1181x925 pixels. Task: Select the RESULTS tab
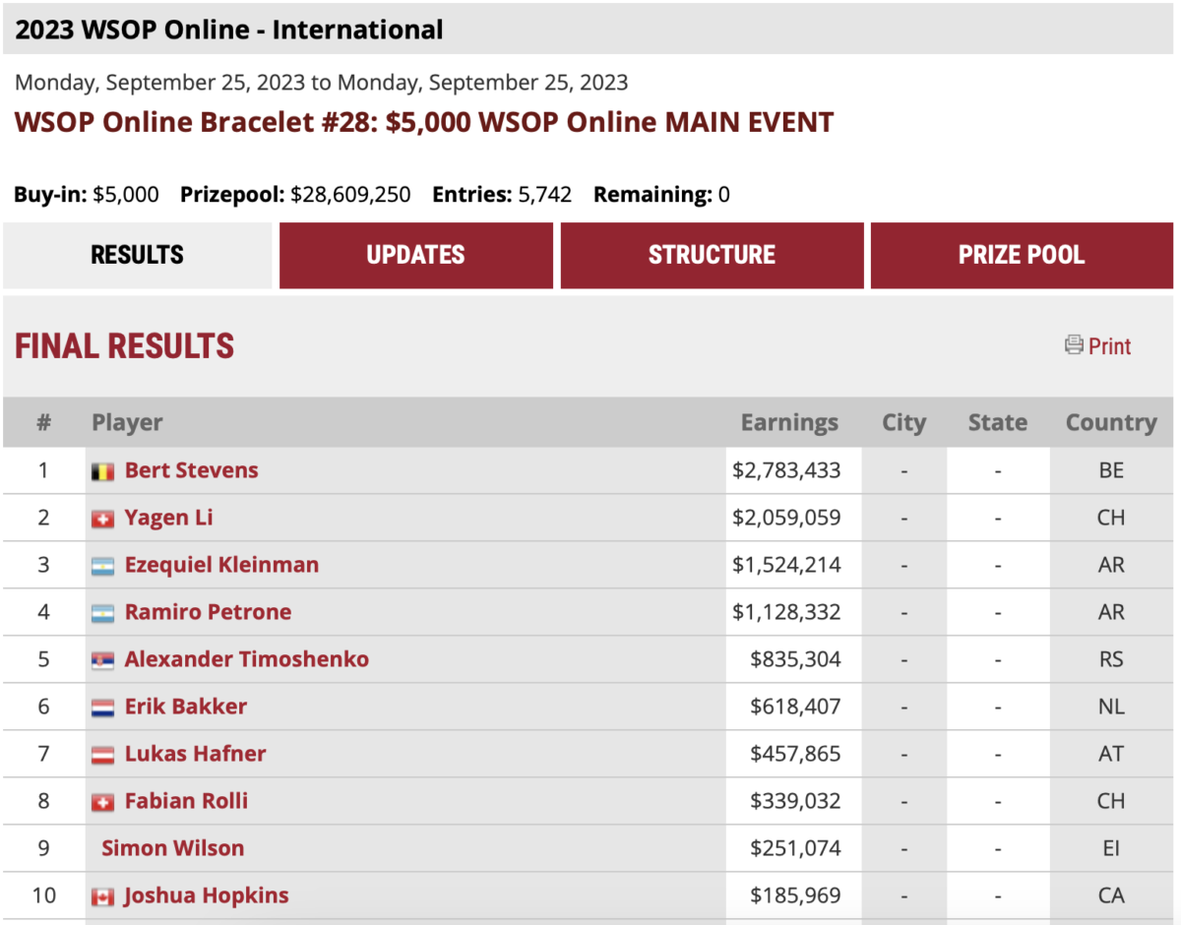coord(137,255)
